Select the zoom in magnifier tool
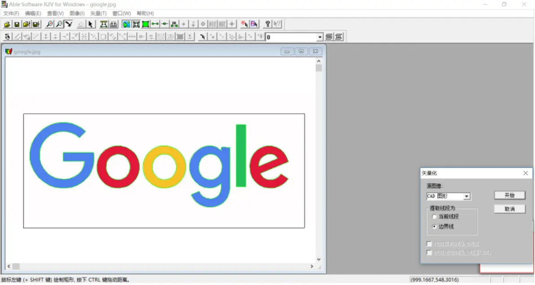Image resolution: width=535 pixels, height=285 pixels. [x=50, y=24]
